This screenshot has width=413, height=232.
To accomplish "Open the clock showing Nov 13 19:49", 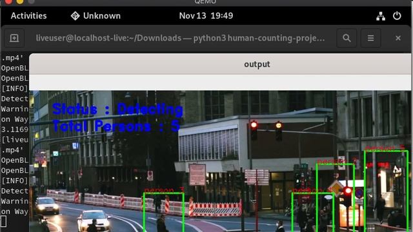I will coord(206,15).
